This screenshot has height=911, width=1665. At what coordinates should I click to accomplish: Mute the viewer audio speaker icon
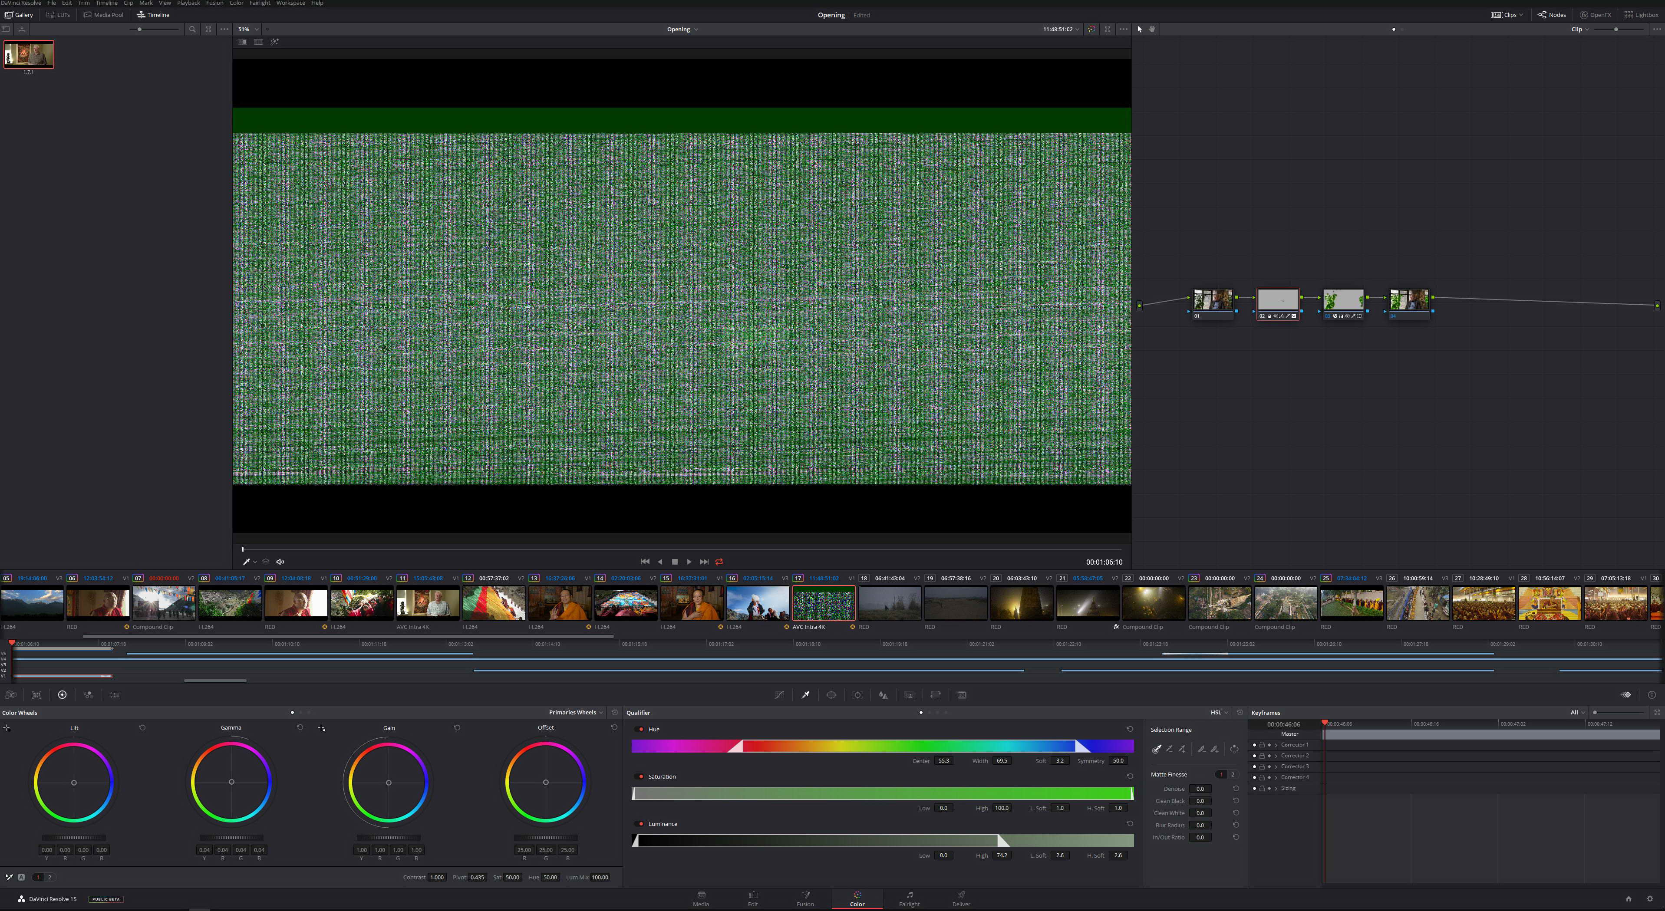pyautogui.click(x=280, y=562)
